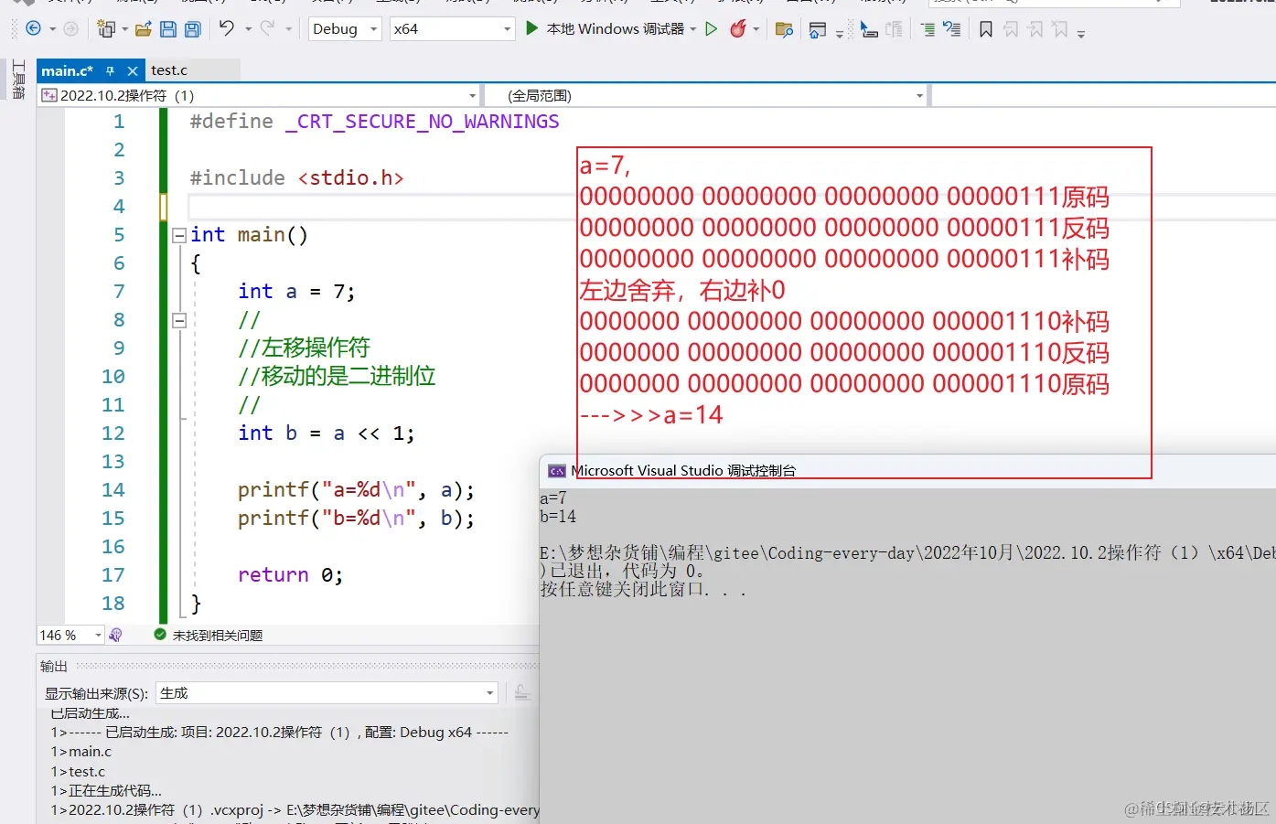Expand the local Windows debugger dropdown arrow
The image size is (1276, 824).
(693, 29)
